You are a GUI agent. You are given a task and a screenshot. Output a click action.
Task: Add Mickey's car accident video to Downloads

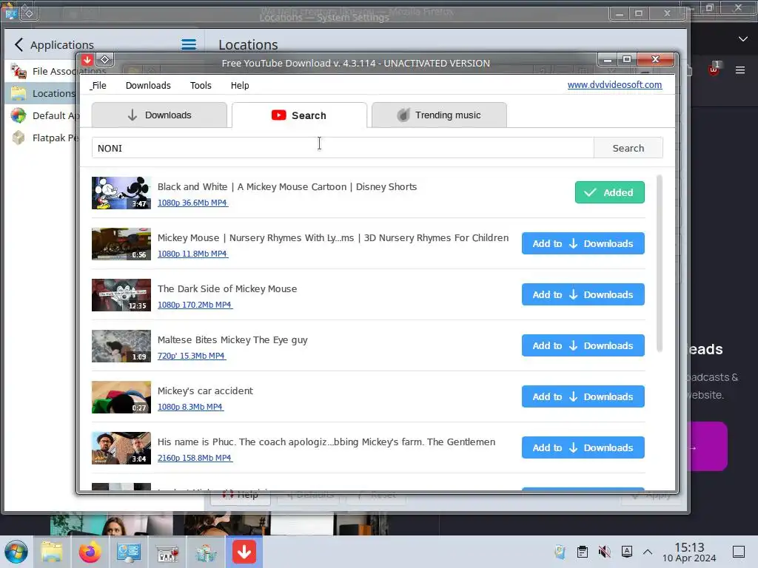[583, 396]
